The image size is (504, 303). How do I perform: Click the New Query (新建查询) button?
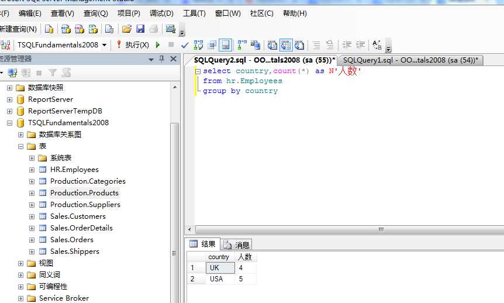coord(18,29)
